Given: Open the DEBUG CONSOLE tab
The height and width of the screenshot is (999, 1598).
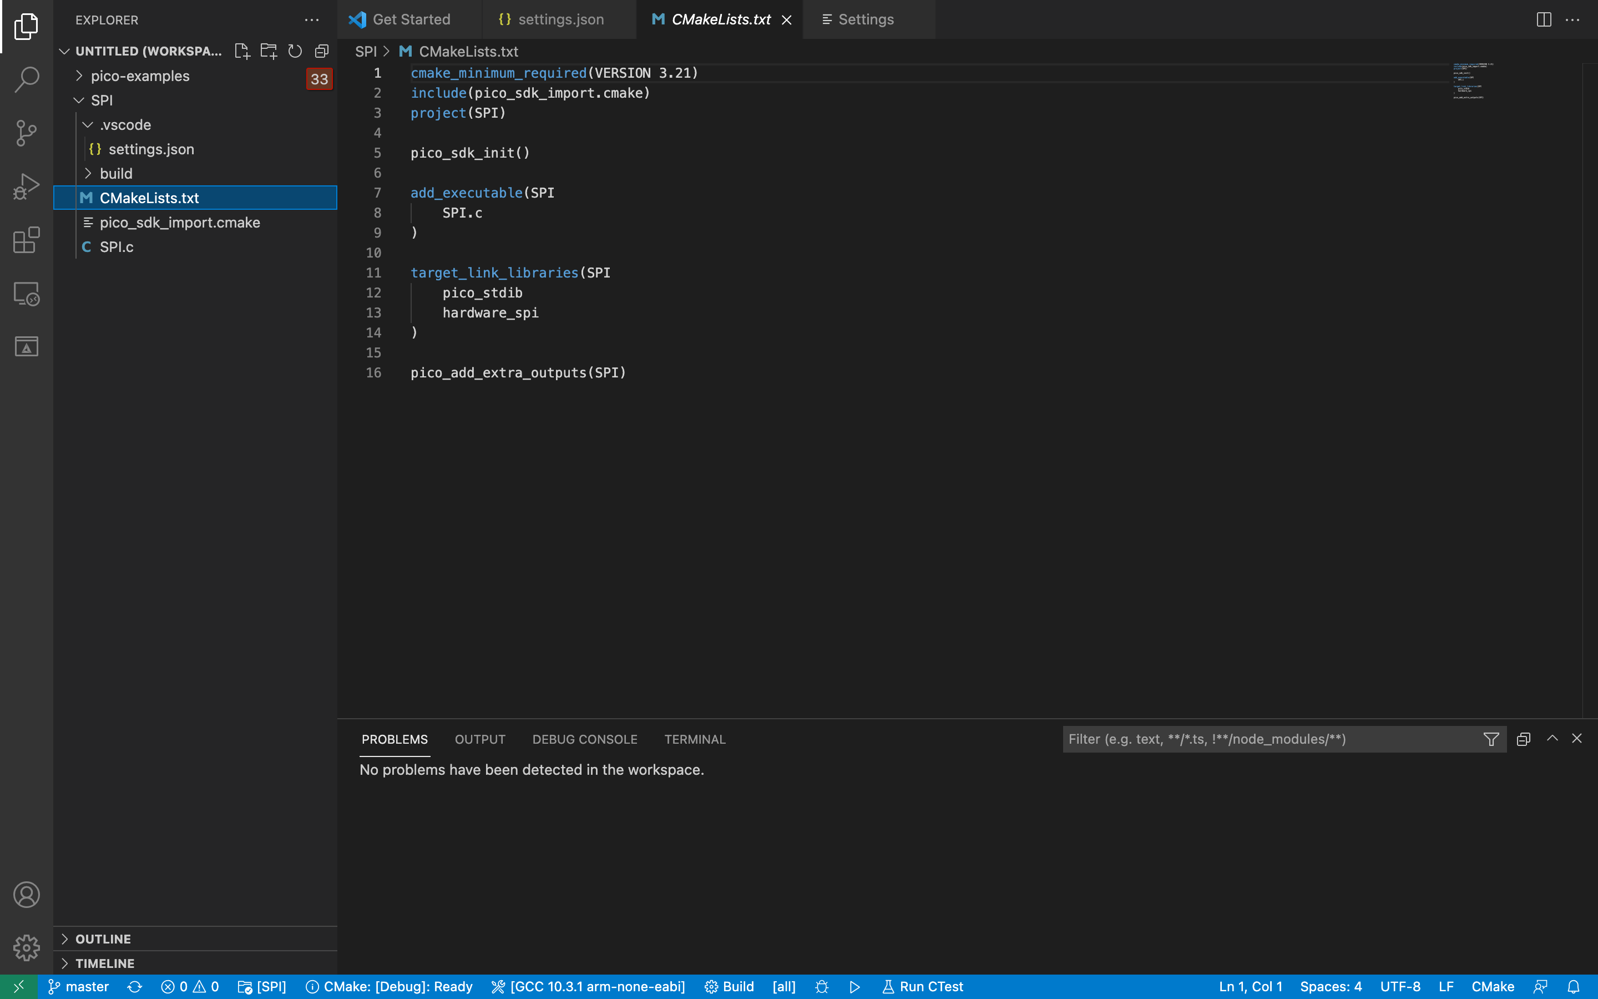Looking at the screenshot, I should tap(584, 739).
